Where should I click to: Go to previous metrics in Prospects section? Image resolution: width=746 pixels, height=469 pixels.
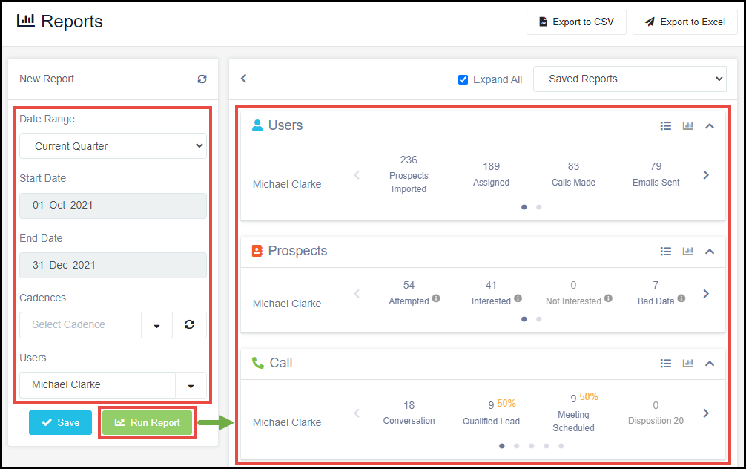click(x=357, y=294)
